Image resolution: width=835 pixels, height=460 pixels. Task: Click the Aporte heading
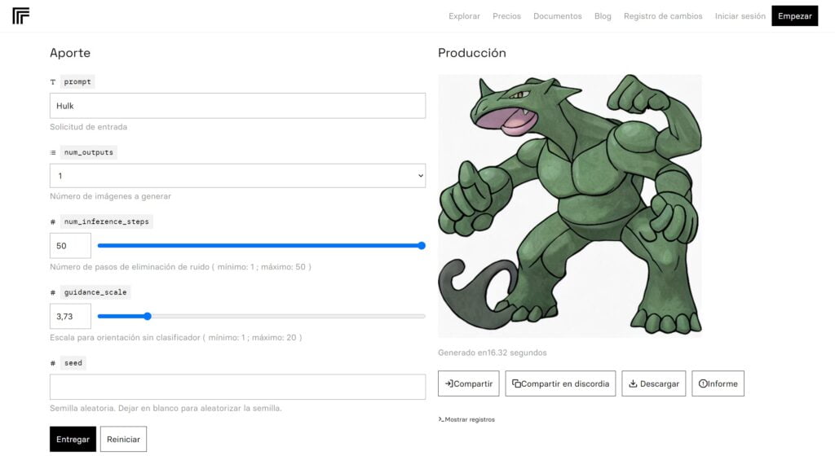tap(70, 53)
